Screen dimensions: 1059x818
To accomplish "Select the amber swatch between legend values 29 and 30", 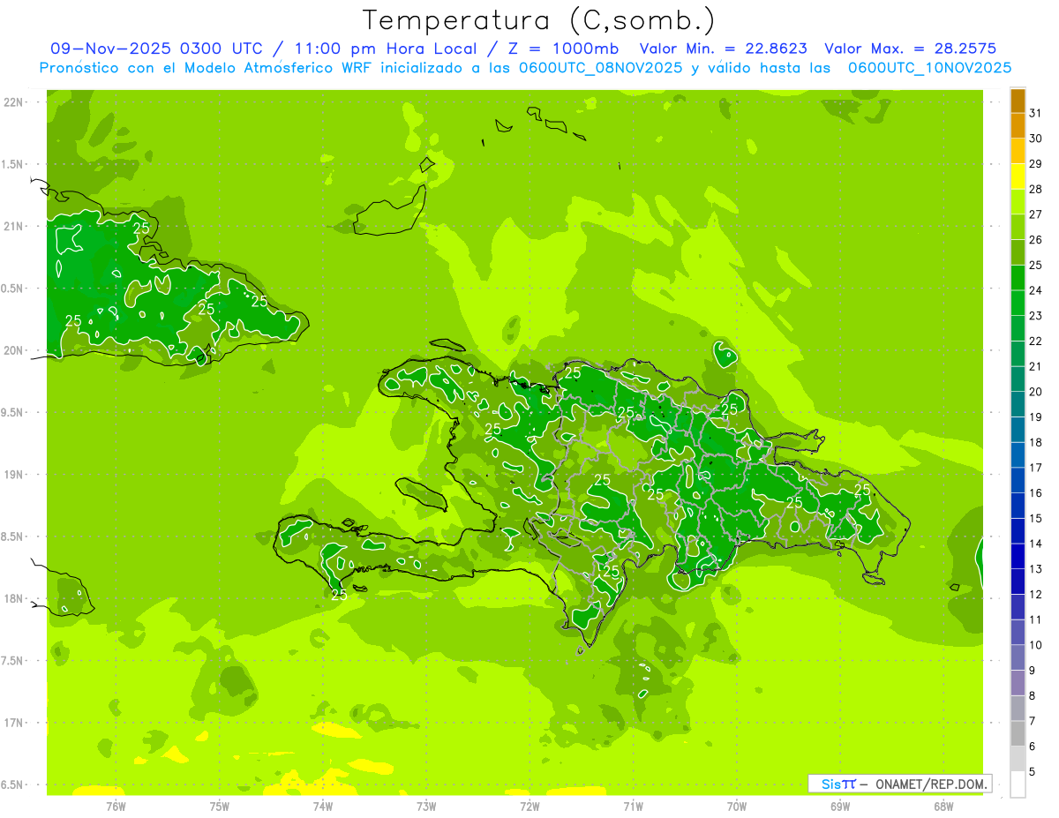I will (1018, 151).
